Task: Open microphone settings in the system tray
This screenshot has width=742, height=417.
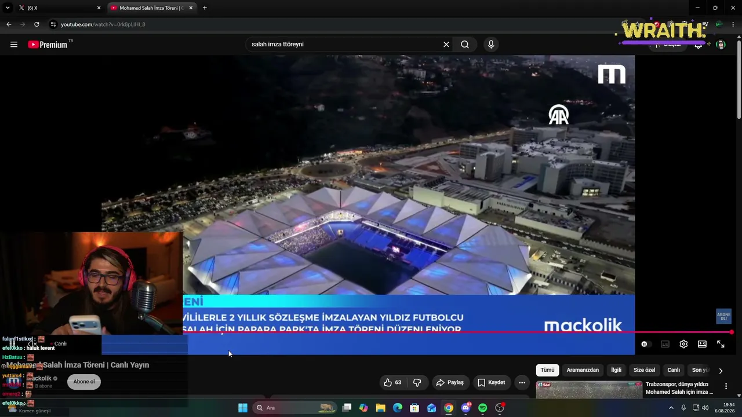Action: 683,408
